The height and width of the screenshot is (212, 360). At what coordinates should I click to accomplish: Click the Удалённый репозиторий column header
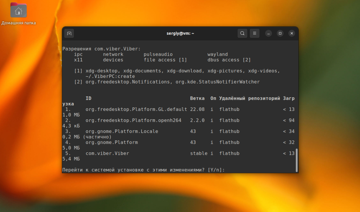click(249, 98)
